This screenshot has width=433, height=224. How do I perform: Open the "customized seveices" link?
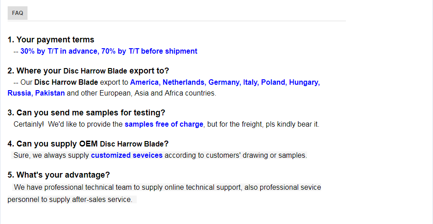[127, 155]
